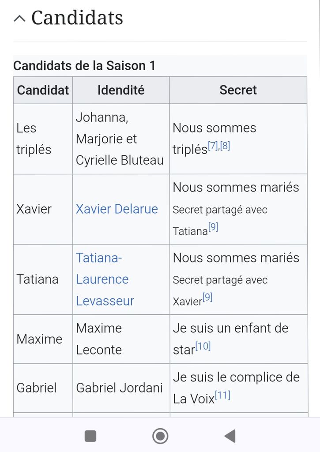Open footnote reference 8

225,146
